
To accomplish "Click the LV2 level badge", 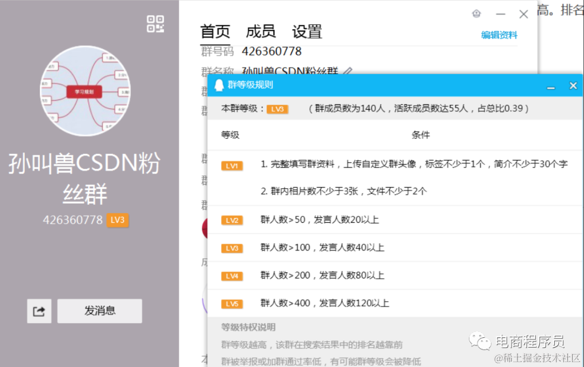I will (x=232, y=221).
